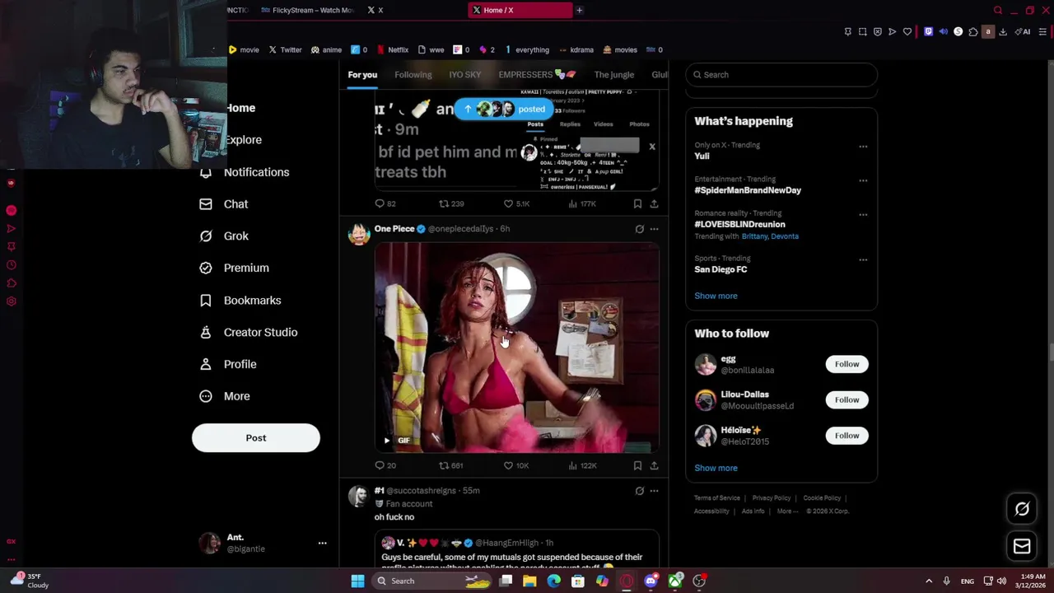Open browser downloads icon

[x=1003, y=32]
